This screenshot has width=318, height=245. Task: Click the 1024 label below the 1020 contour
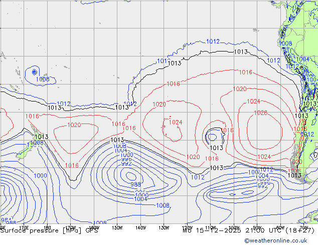[x=176, y=122]
